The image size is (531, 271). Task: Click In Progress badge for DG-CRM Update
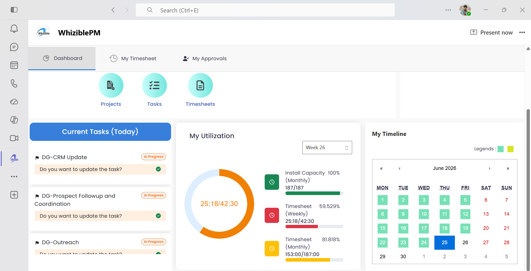click(x=154, y=157)
